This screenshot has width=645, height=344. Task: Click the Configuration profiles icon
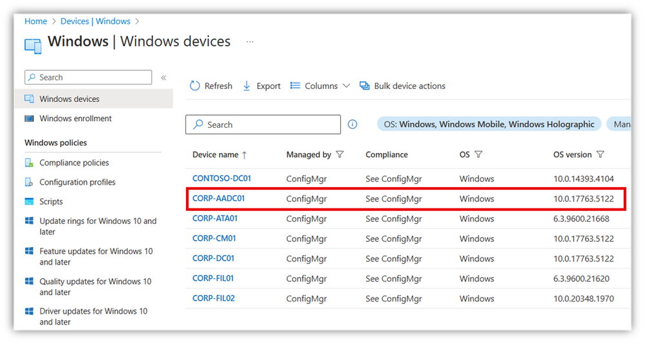pyautogui.click(x=29, y=182)
